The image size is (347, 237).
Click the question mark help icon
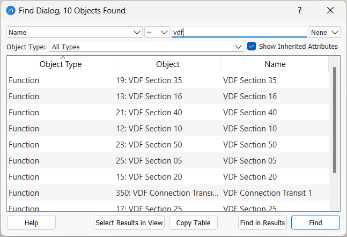coord(300,10)
